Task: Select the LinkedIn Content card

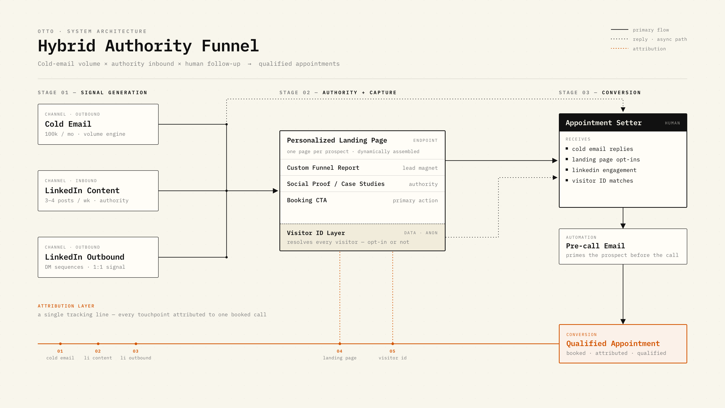Action: click(98, 191)
